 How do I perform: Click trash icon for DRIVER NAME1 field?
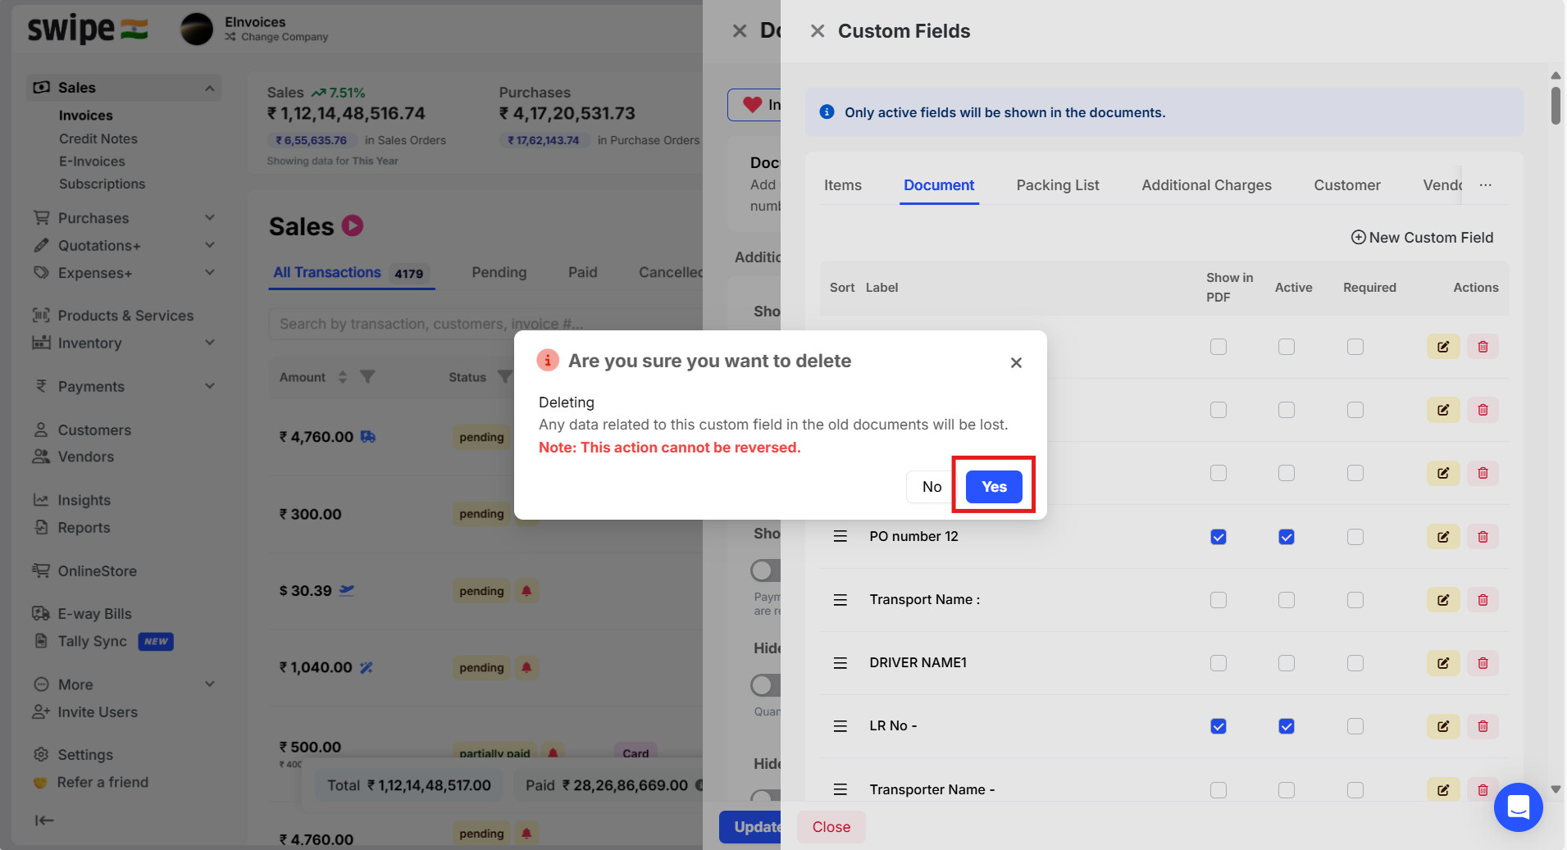pos(1483,663)
